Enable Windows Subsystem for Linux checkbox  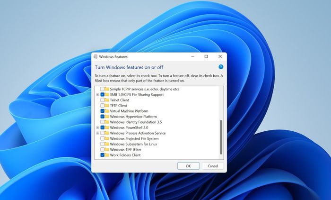[x=103, y=144]
